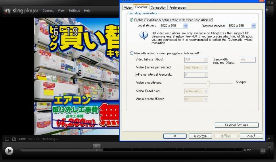Open the Settings menu
Viewport: 276px width, 162px height.
pos(74,11)
